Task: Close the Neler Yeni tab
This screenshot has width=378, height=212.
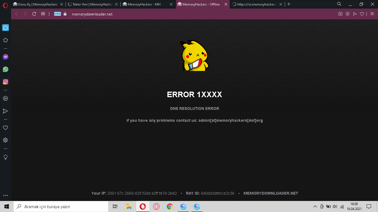Action: click(116, 4)
